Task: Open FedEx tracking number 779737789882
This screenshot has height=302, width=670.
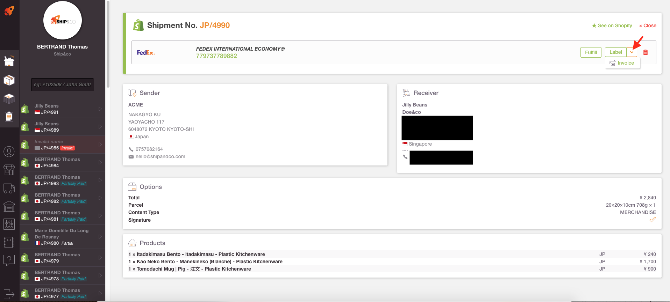Action: pos(216,56)
